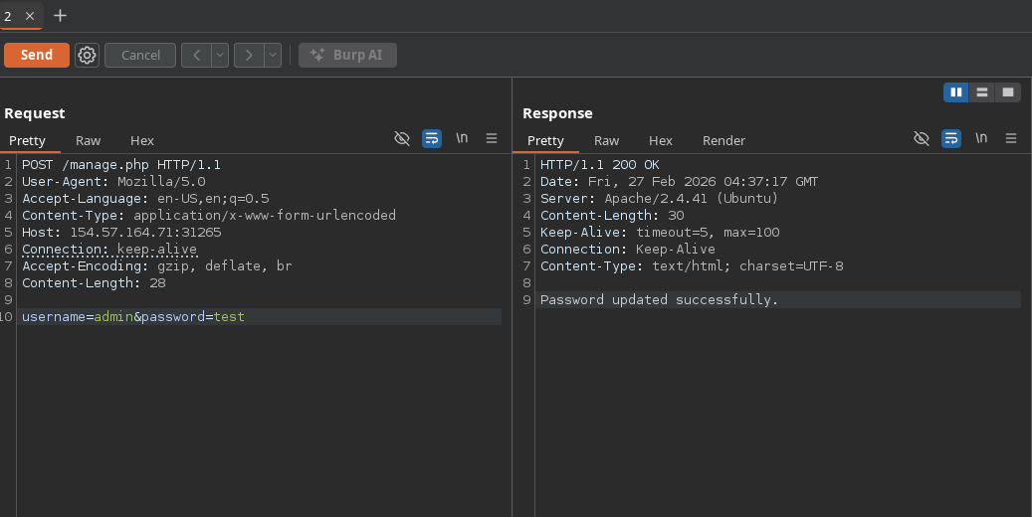Viewport: 1032px width, 517px height.
Task: Go back to previous request in history
Action: pyautogui.click(x=196, y=56)
